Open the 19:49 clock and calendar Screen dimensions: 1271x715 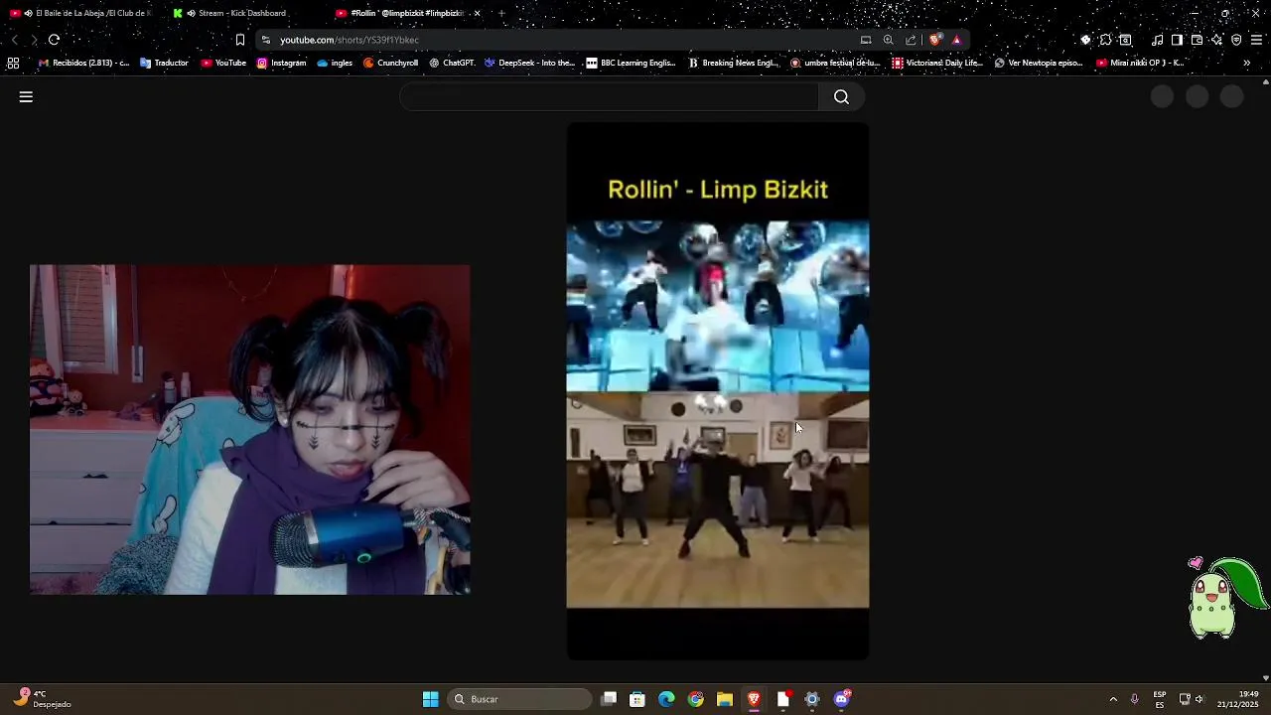click(1238, 699)
